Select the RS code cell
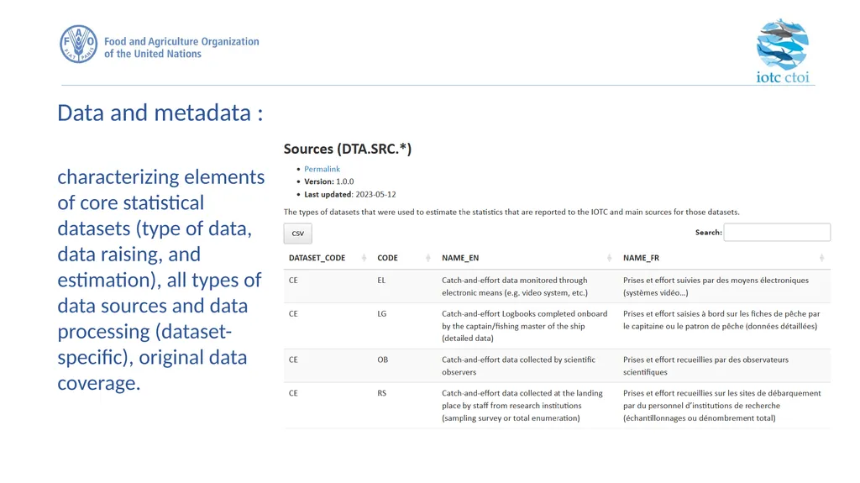 tap(382, 393)
